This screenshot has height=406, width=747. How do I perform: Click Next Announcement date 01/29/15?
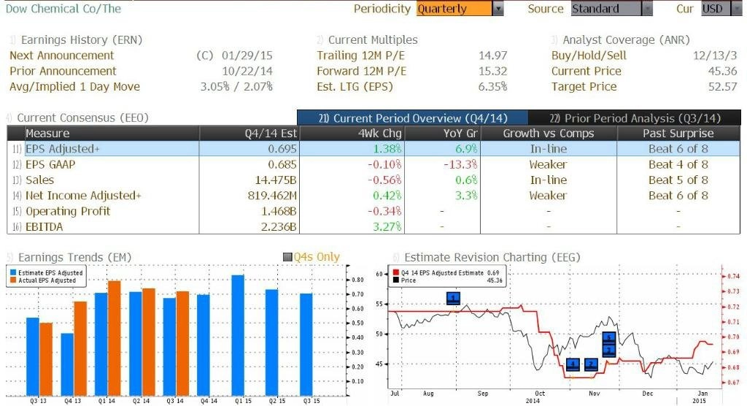click(x=247, y=55)
